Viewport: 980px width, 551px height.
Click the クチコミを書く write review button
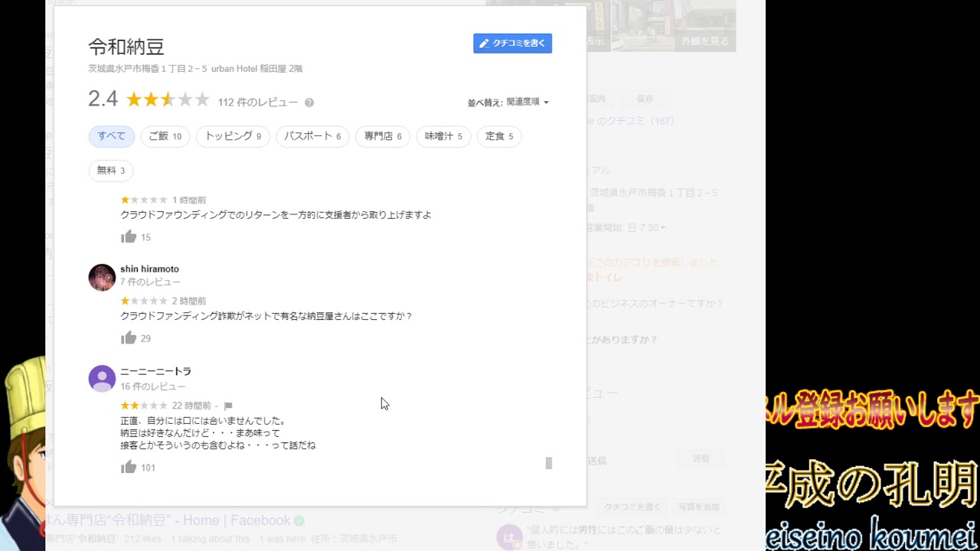pyautogui.click(x=512, y=44)
